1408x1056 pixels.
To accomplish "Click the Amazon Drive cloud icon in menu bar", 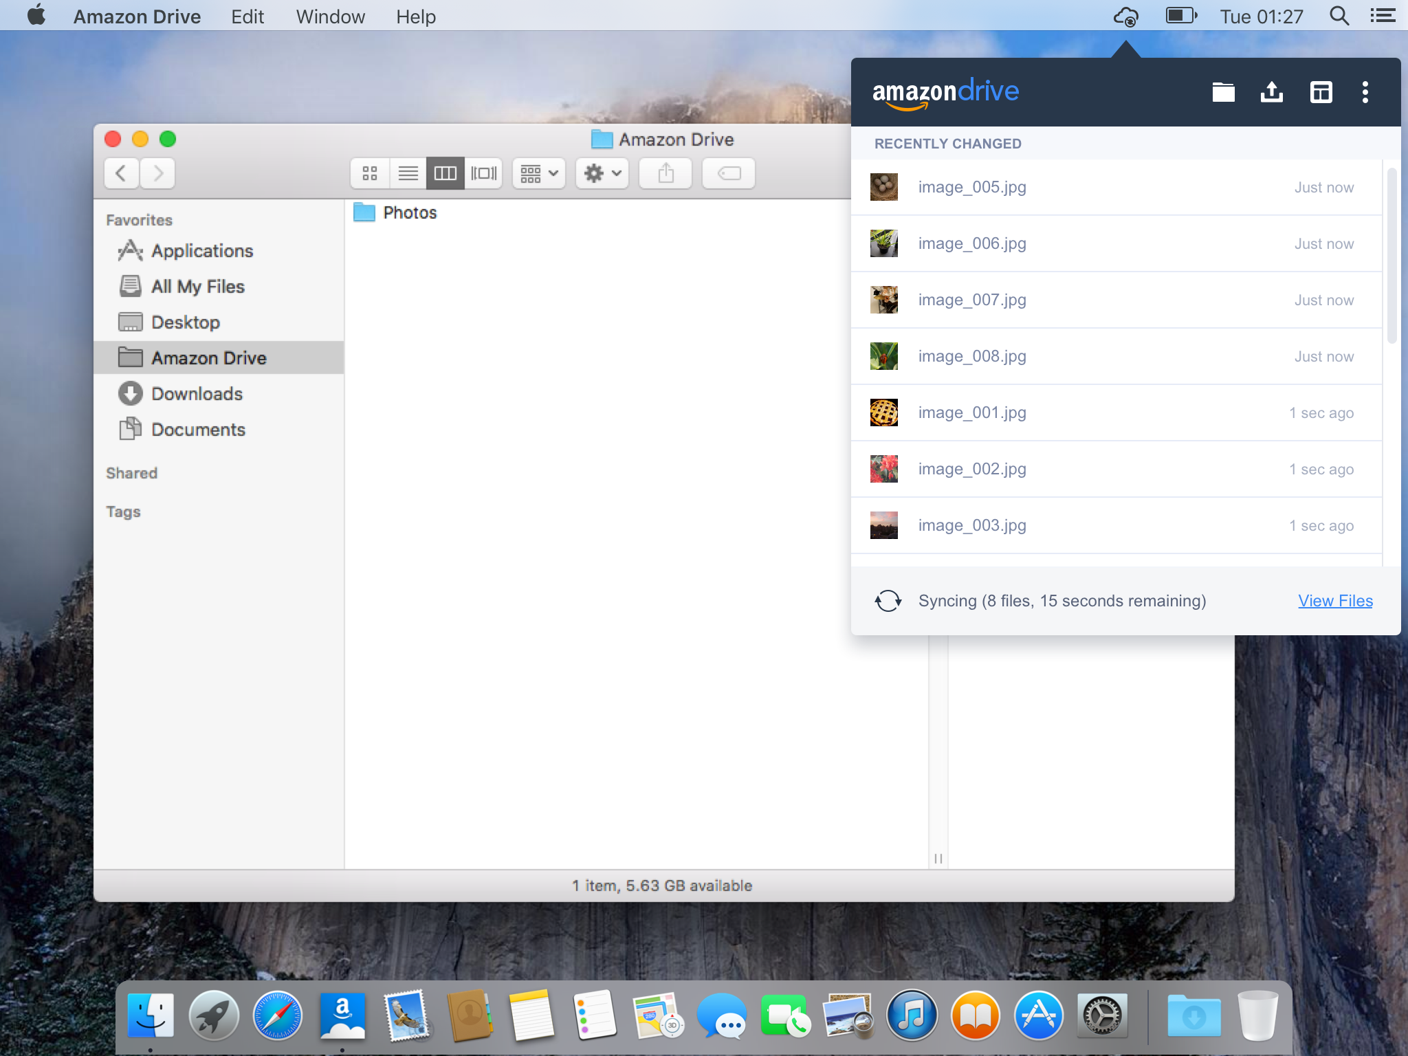I will [x=1126, y=16].
